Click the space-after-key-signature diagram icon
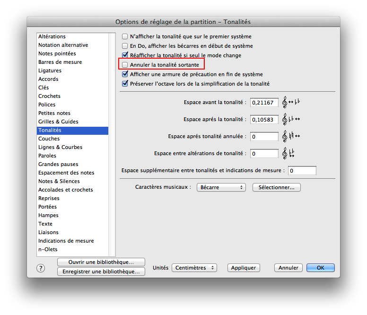This screenshot has width=367, height=315. tap(291, 119)
